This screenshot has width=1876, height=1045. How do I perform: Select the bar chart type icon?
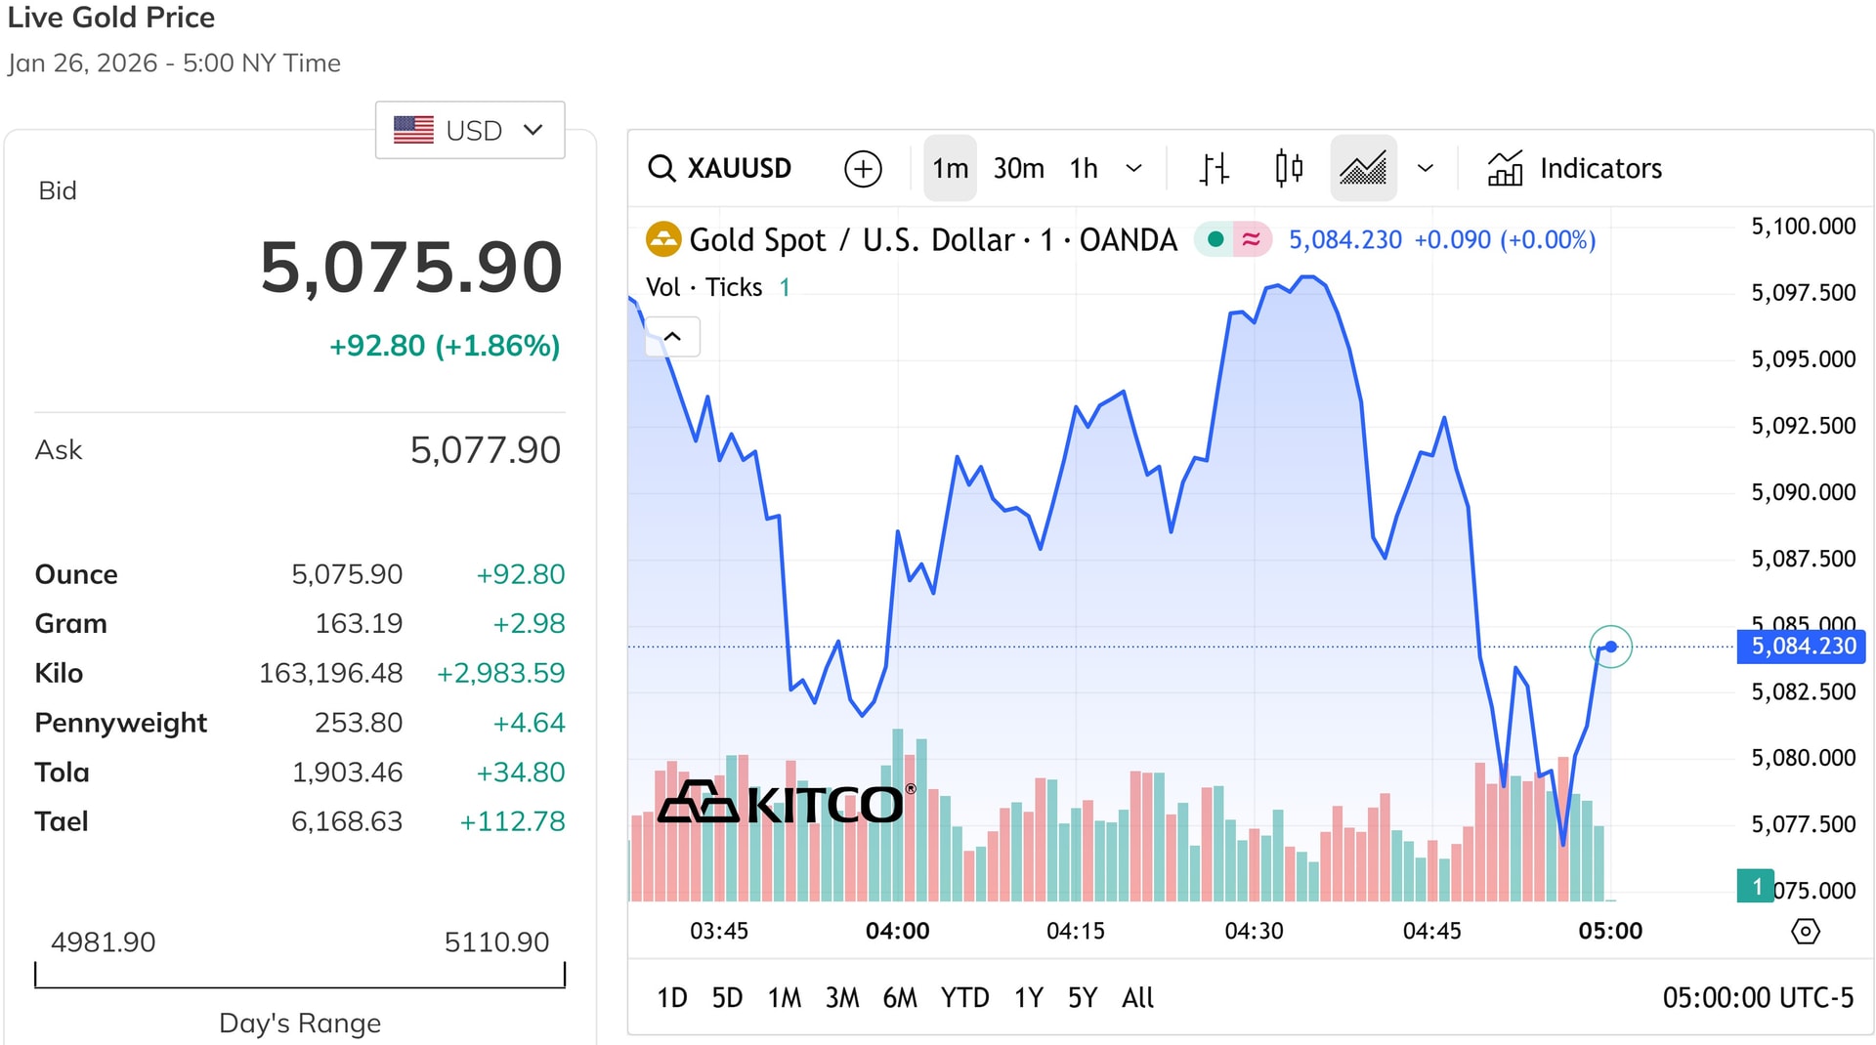coord(1213,167)
